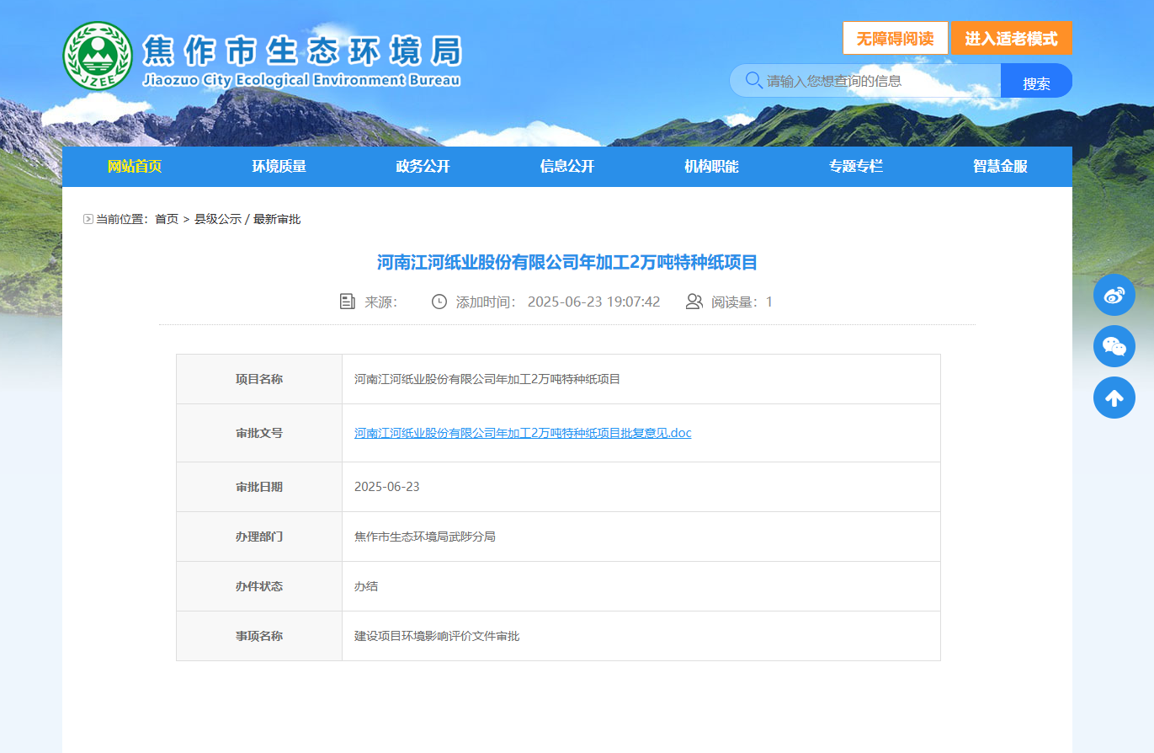
Task: Click the source document icon beside 来源
Action: pos(347,302)
